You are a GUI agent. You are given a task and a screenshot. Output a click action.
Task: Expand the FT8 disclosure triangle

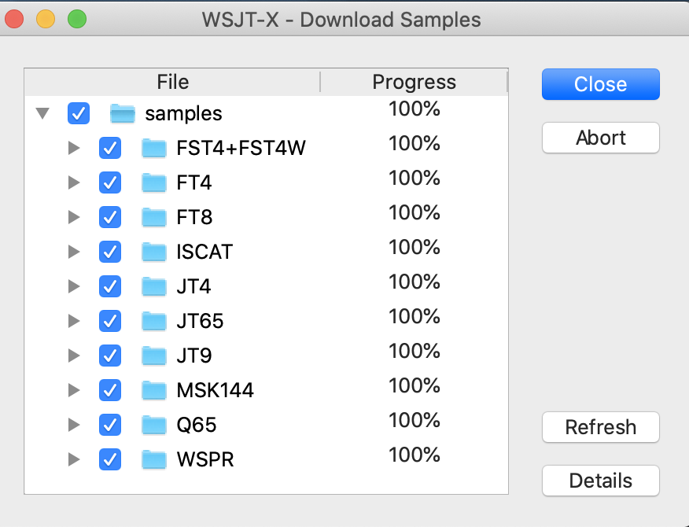(x=74, y=218)
